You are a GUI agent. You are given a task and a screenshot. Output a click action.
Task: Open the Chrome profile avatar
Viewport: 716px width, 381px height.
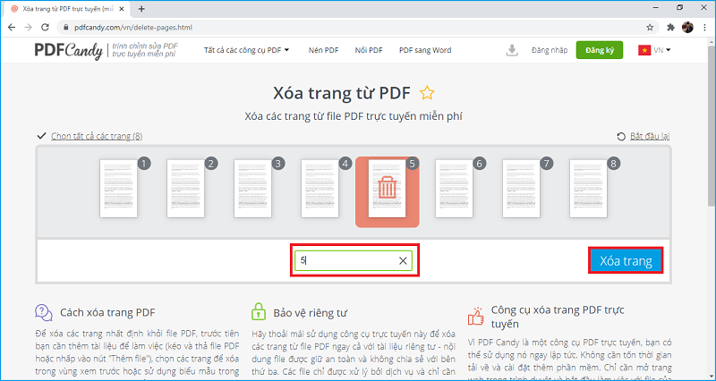click(687, 28)
